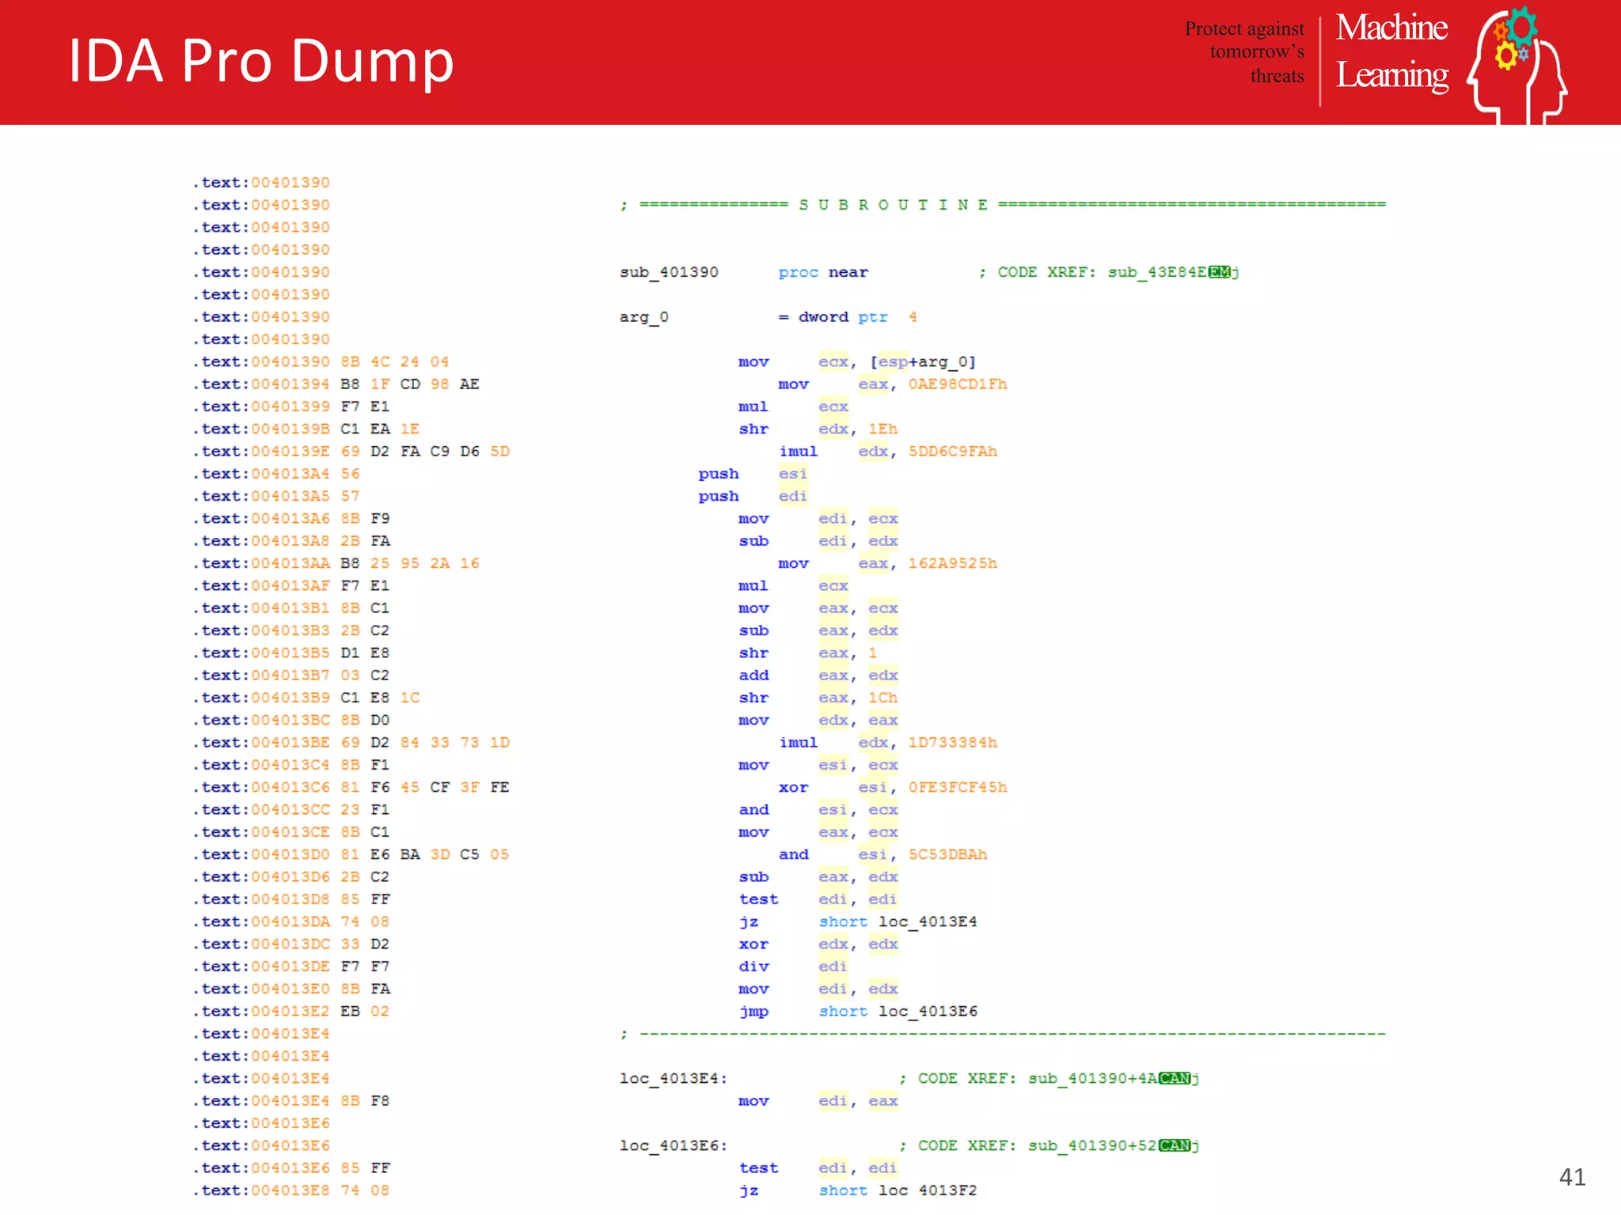The height and width of the screenshot is (1215, 1621).
Task: Click 'Protect against tomorrow's threats' tagline
Action: click(1244, 52)
